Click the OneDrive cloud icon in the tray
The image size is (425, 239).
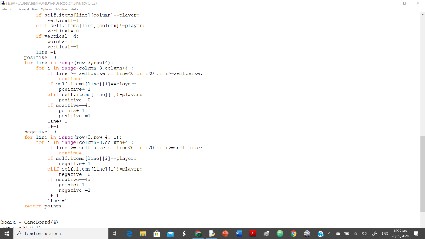pyautogui.click(x=338, y=233)
